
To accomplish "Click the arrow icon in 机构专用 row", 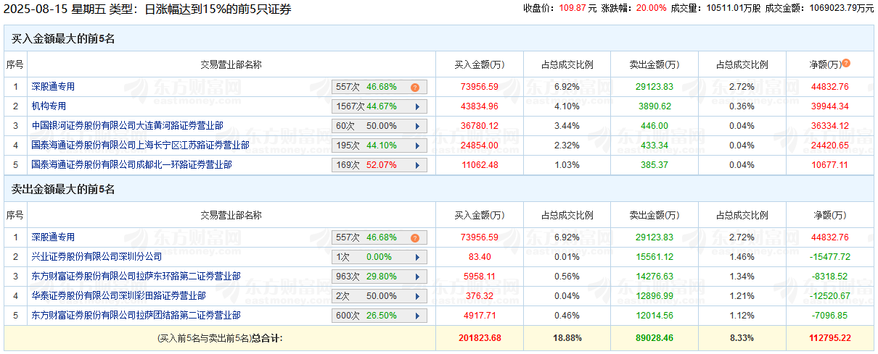I will (x=417, y=106).
